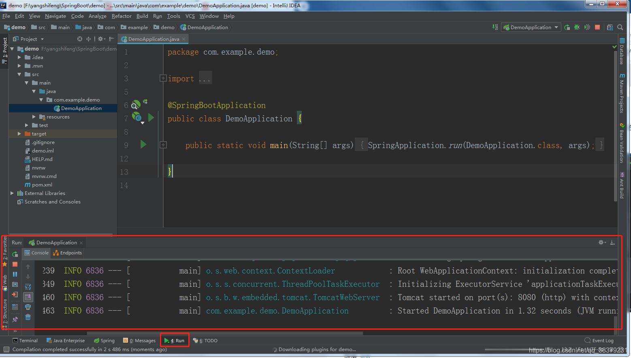
Task: Stop the app with the main toolbar stop icon
Action: tap(597, 27)
